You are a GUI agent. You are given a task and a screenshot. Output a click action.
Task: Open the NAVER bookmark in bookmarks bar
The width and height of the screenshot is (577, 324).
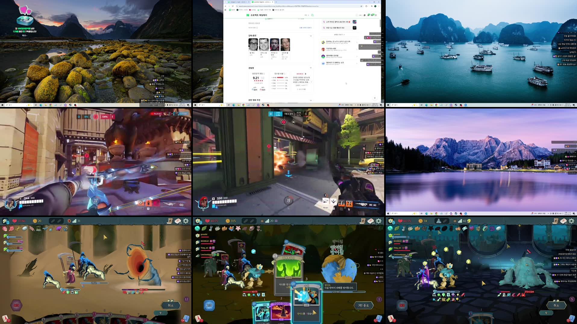(x=232, y=10)
